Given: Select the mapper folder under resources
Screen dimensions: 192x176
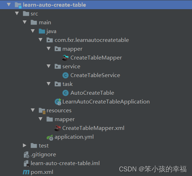Looking at the screenshot, I should (x=64, y=119).
